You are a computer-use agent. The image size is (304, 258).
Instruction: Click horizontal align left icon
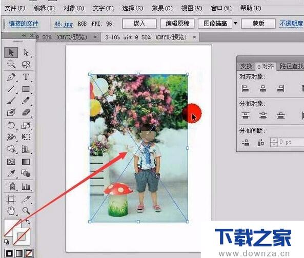click(245, 89)
